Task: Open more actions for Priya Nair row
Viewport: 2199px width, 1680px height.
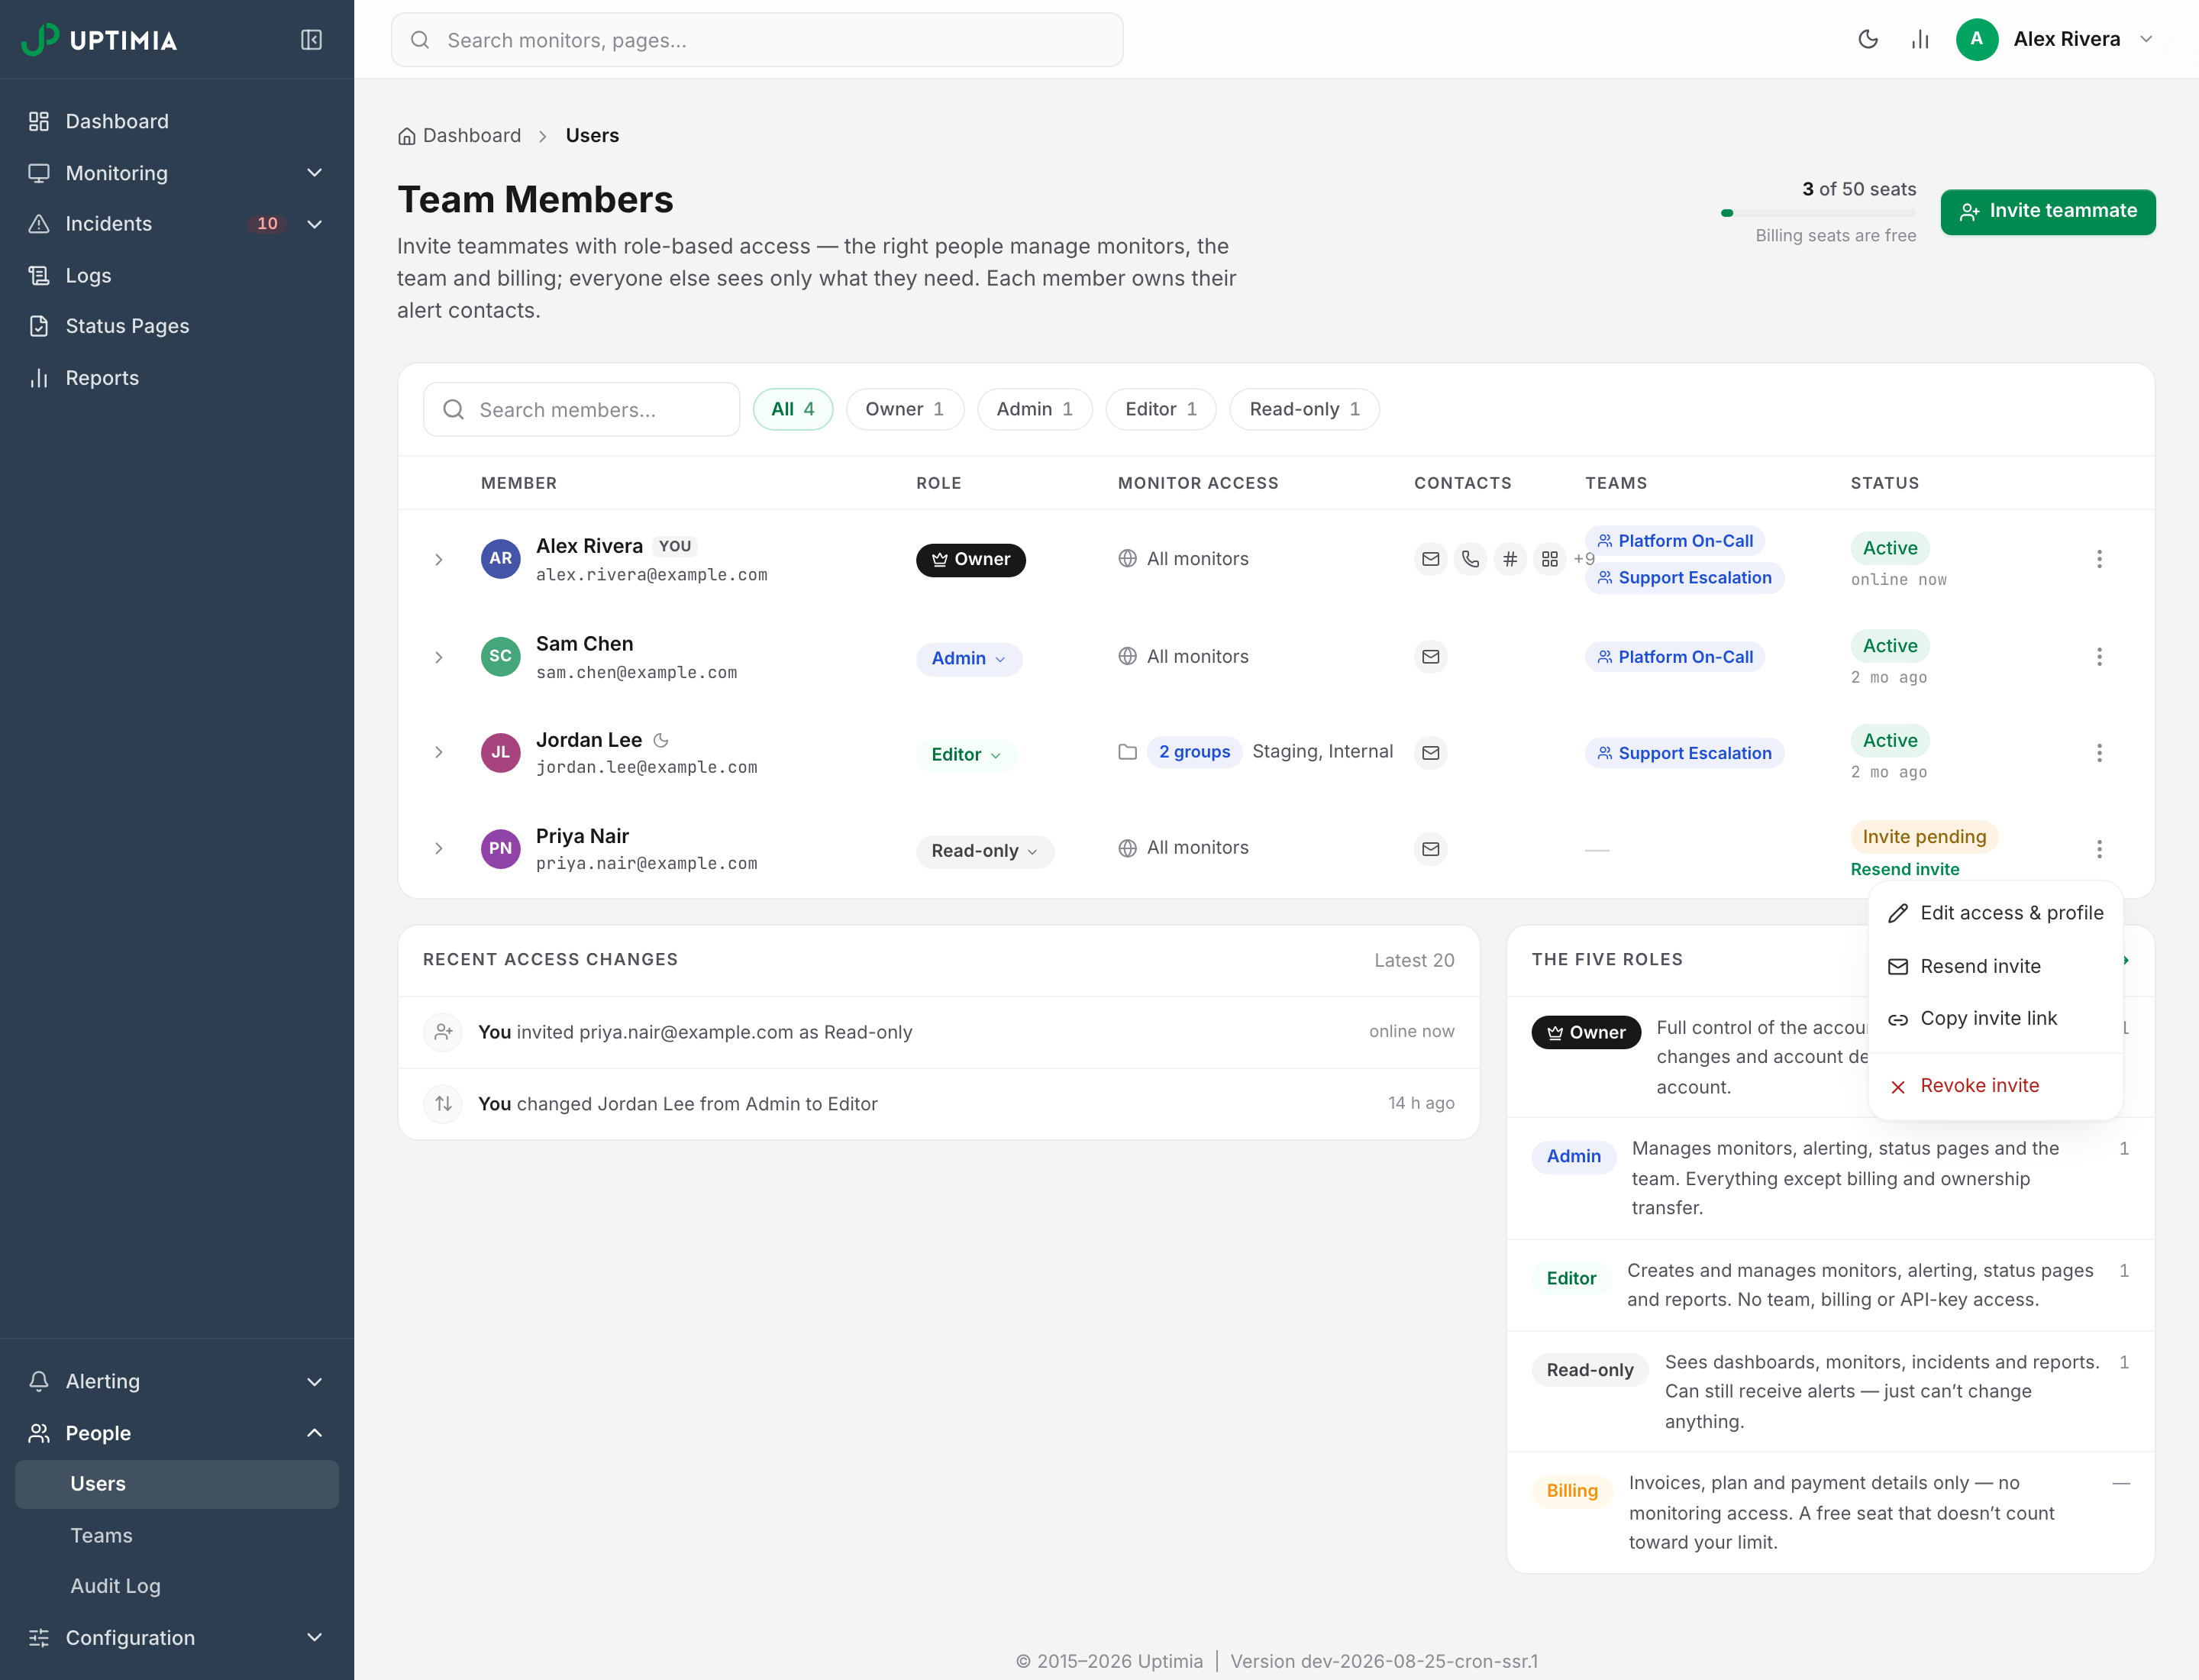Action: pos(2099,849)
